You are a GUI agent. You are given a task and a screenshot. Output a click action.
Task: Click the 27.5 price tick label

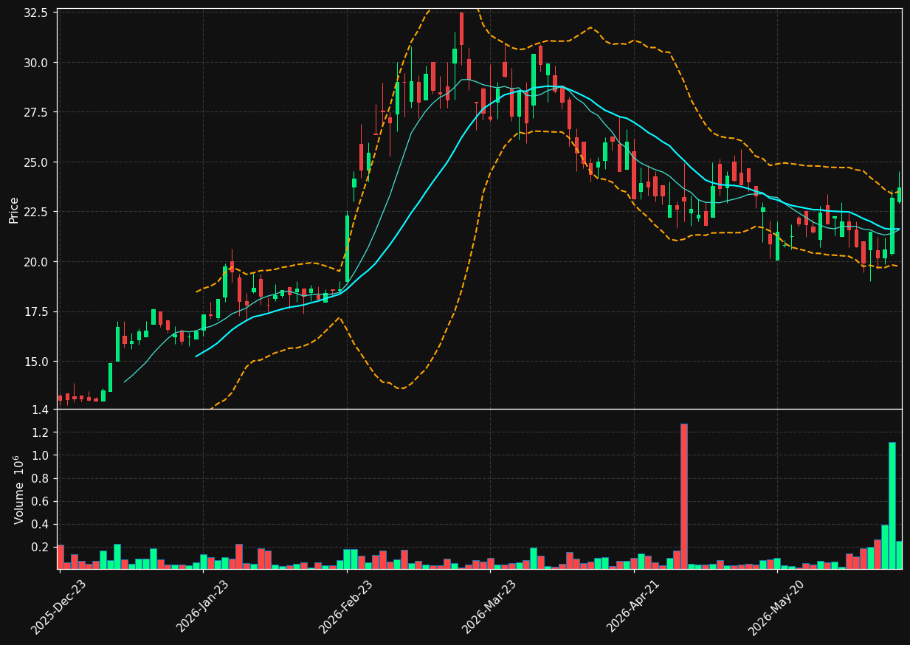[x=37, y=112]
